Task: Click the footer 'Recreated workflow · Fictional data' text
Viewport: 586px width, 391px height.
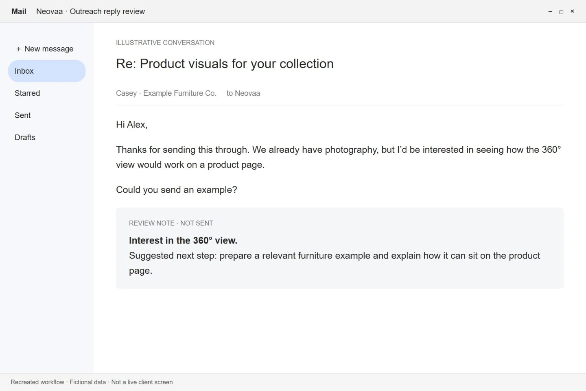Action: pyautogui.click(x=92, y=382)
